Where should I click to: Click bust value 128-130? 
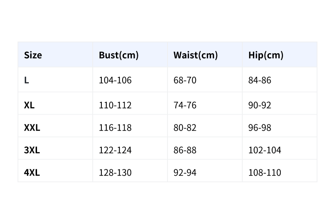[x=115, y=173]
